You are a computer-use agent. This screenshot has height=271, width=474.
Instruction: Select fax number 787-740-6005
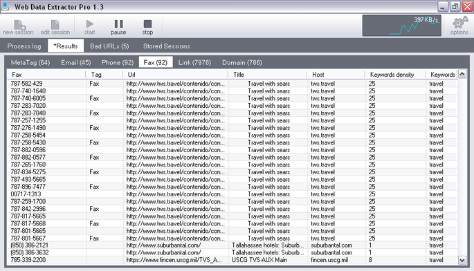[x=28, y=98]
